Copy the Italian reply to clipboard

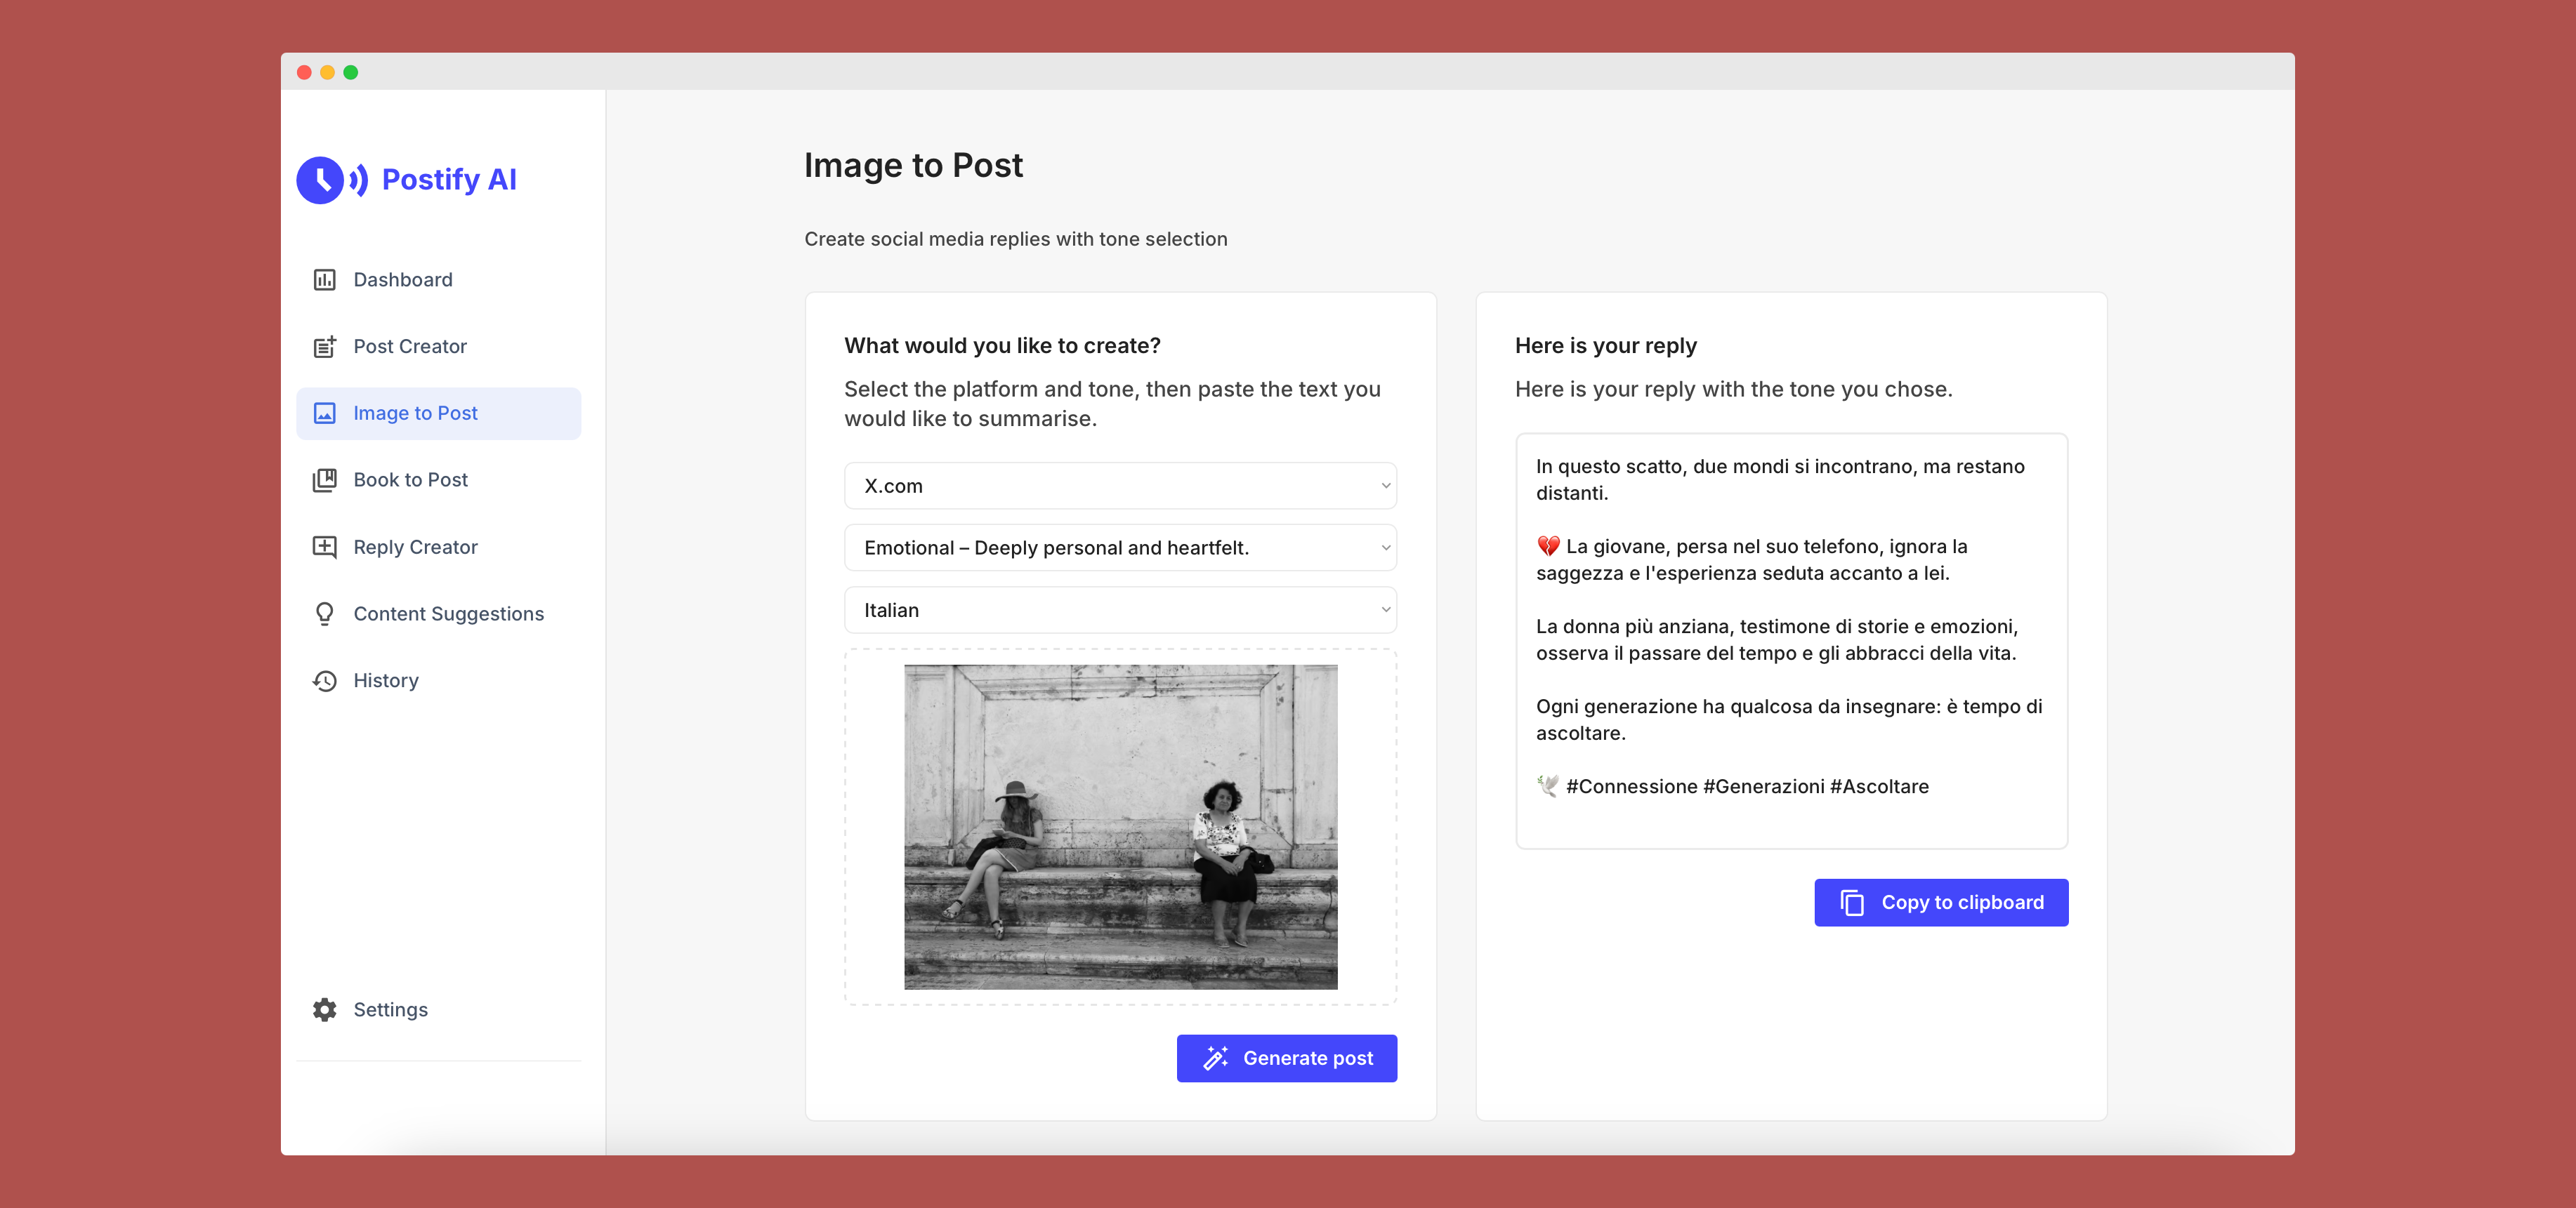1940,901
